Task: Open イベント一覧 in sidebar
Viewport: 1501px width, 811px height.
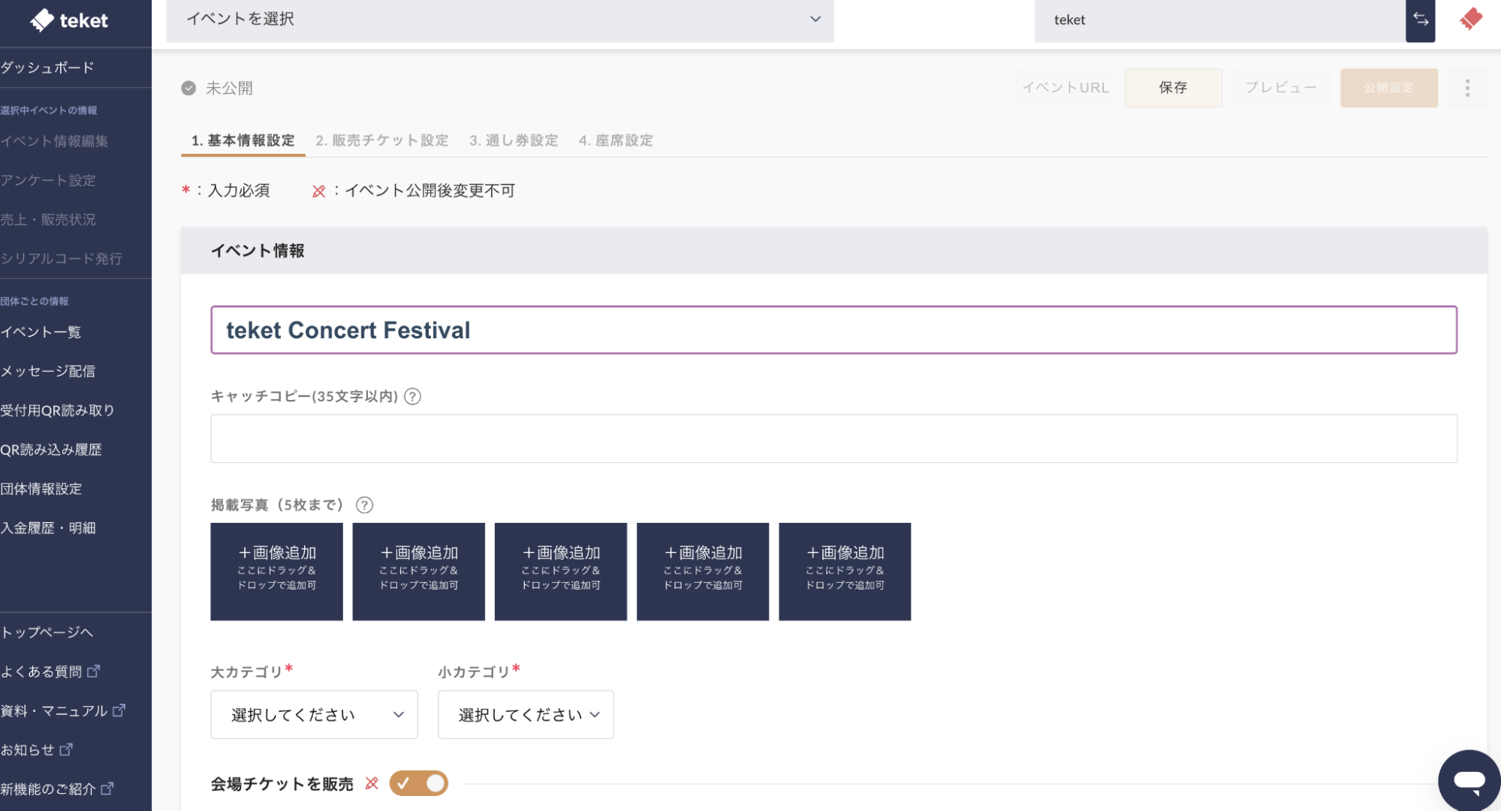Action: pos(41,332)
